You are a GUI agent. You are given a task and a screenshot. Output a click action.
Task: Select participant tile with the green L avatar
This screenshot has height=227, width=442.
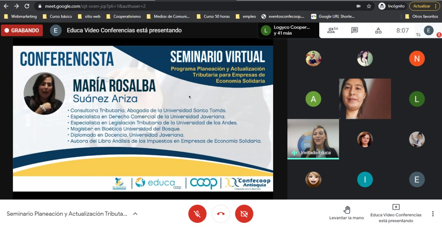tap(417, 99)
